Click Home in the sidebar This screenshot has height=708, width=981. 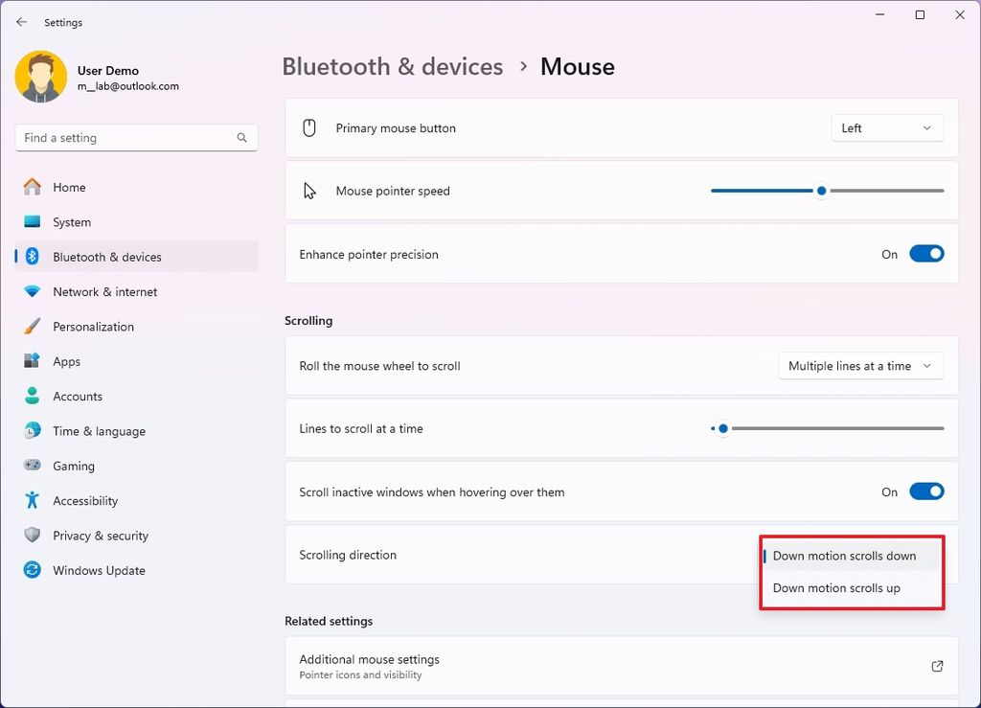coord(66,187)
